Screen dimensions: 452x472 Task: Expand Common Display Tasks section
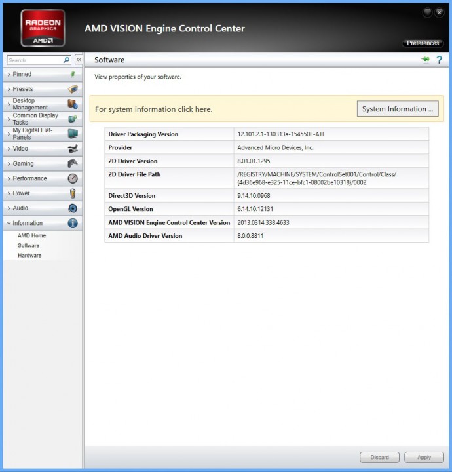click(43, 119)
